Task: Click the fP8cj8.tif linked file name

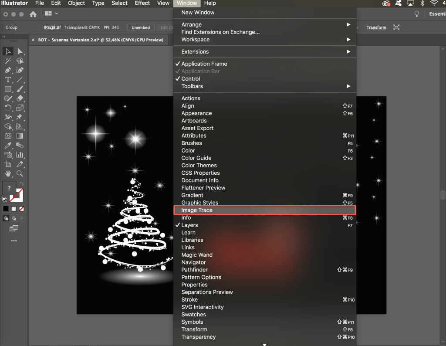Action: coord(52,27)
